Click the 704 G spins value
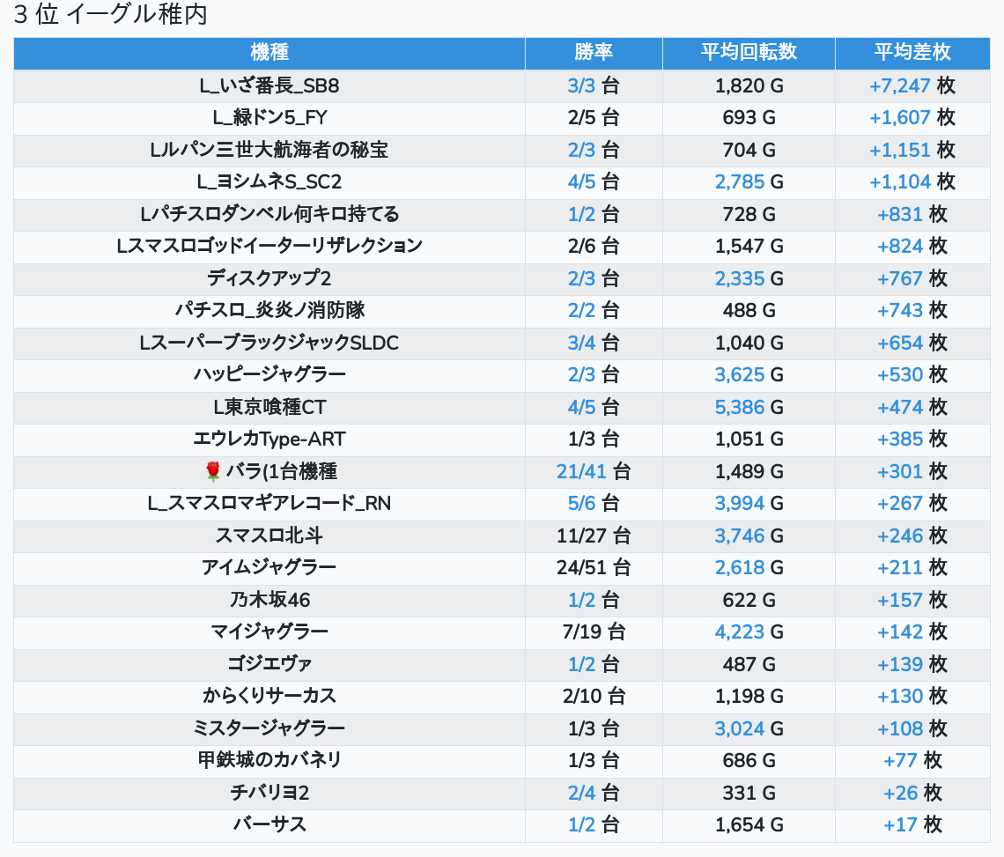Viewport: 1004px width, 857px height. click(749, 150)
